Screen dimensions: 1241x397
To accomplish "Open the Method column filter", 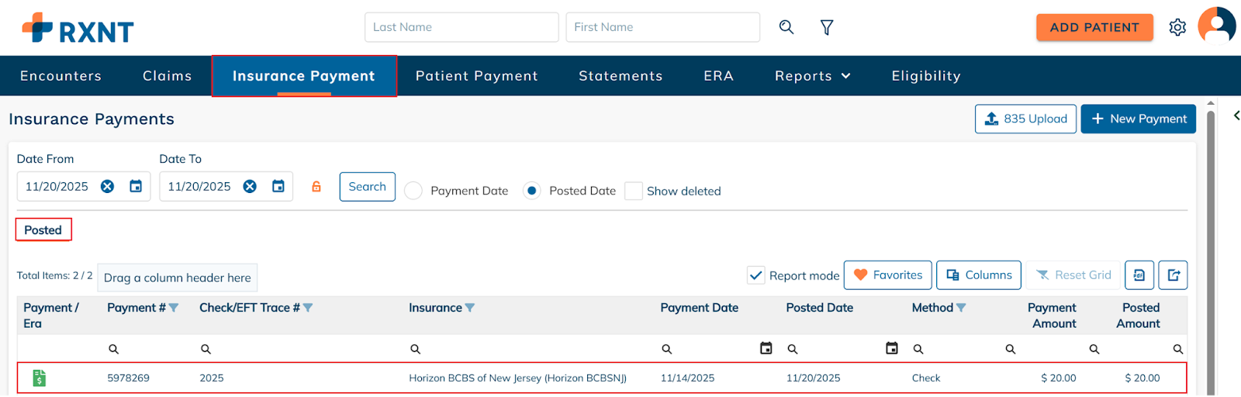I will coord(961,308).
